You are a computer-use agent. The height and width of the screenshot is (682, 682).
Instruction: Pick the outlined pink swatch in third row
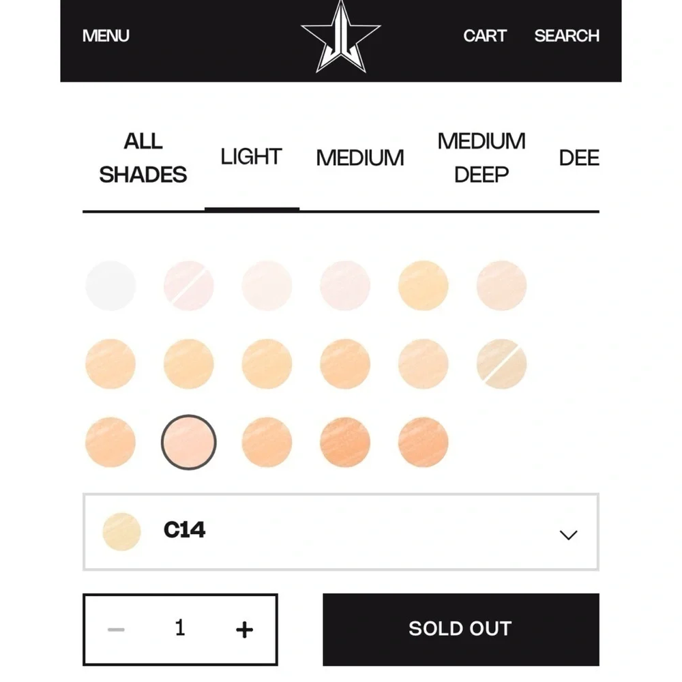(x=188, y=443)
